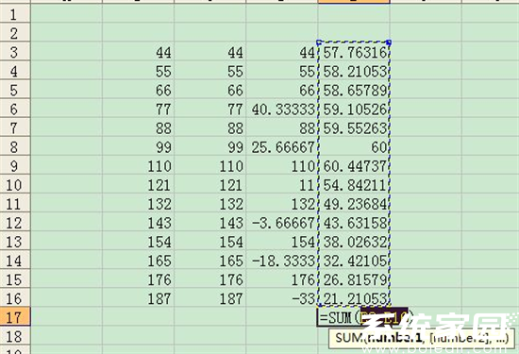This screenshot has width=519, height=354.
Task: Click cell showing 60 in row 8
Action: [x=354, y=146]
